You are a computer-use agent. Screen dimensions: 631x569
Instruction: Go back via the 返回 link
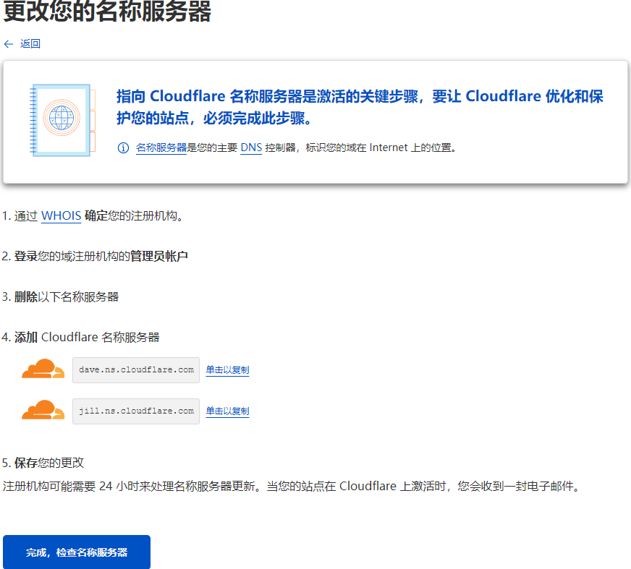point(30,44)
